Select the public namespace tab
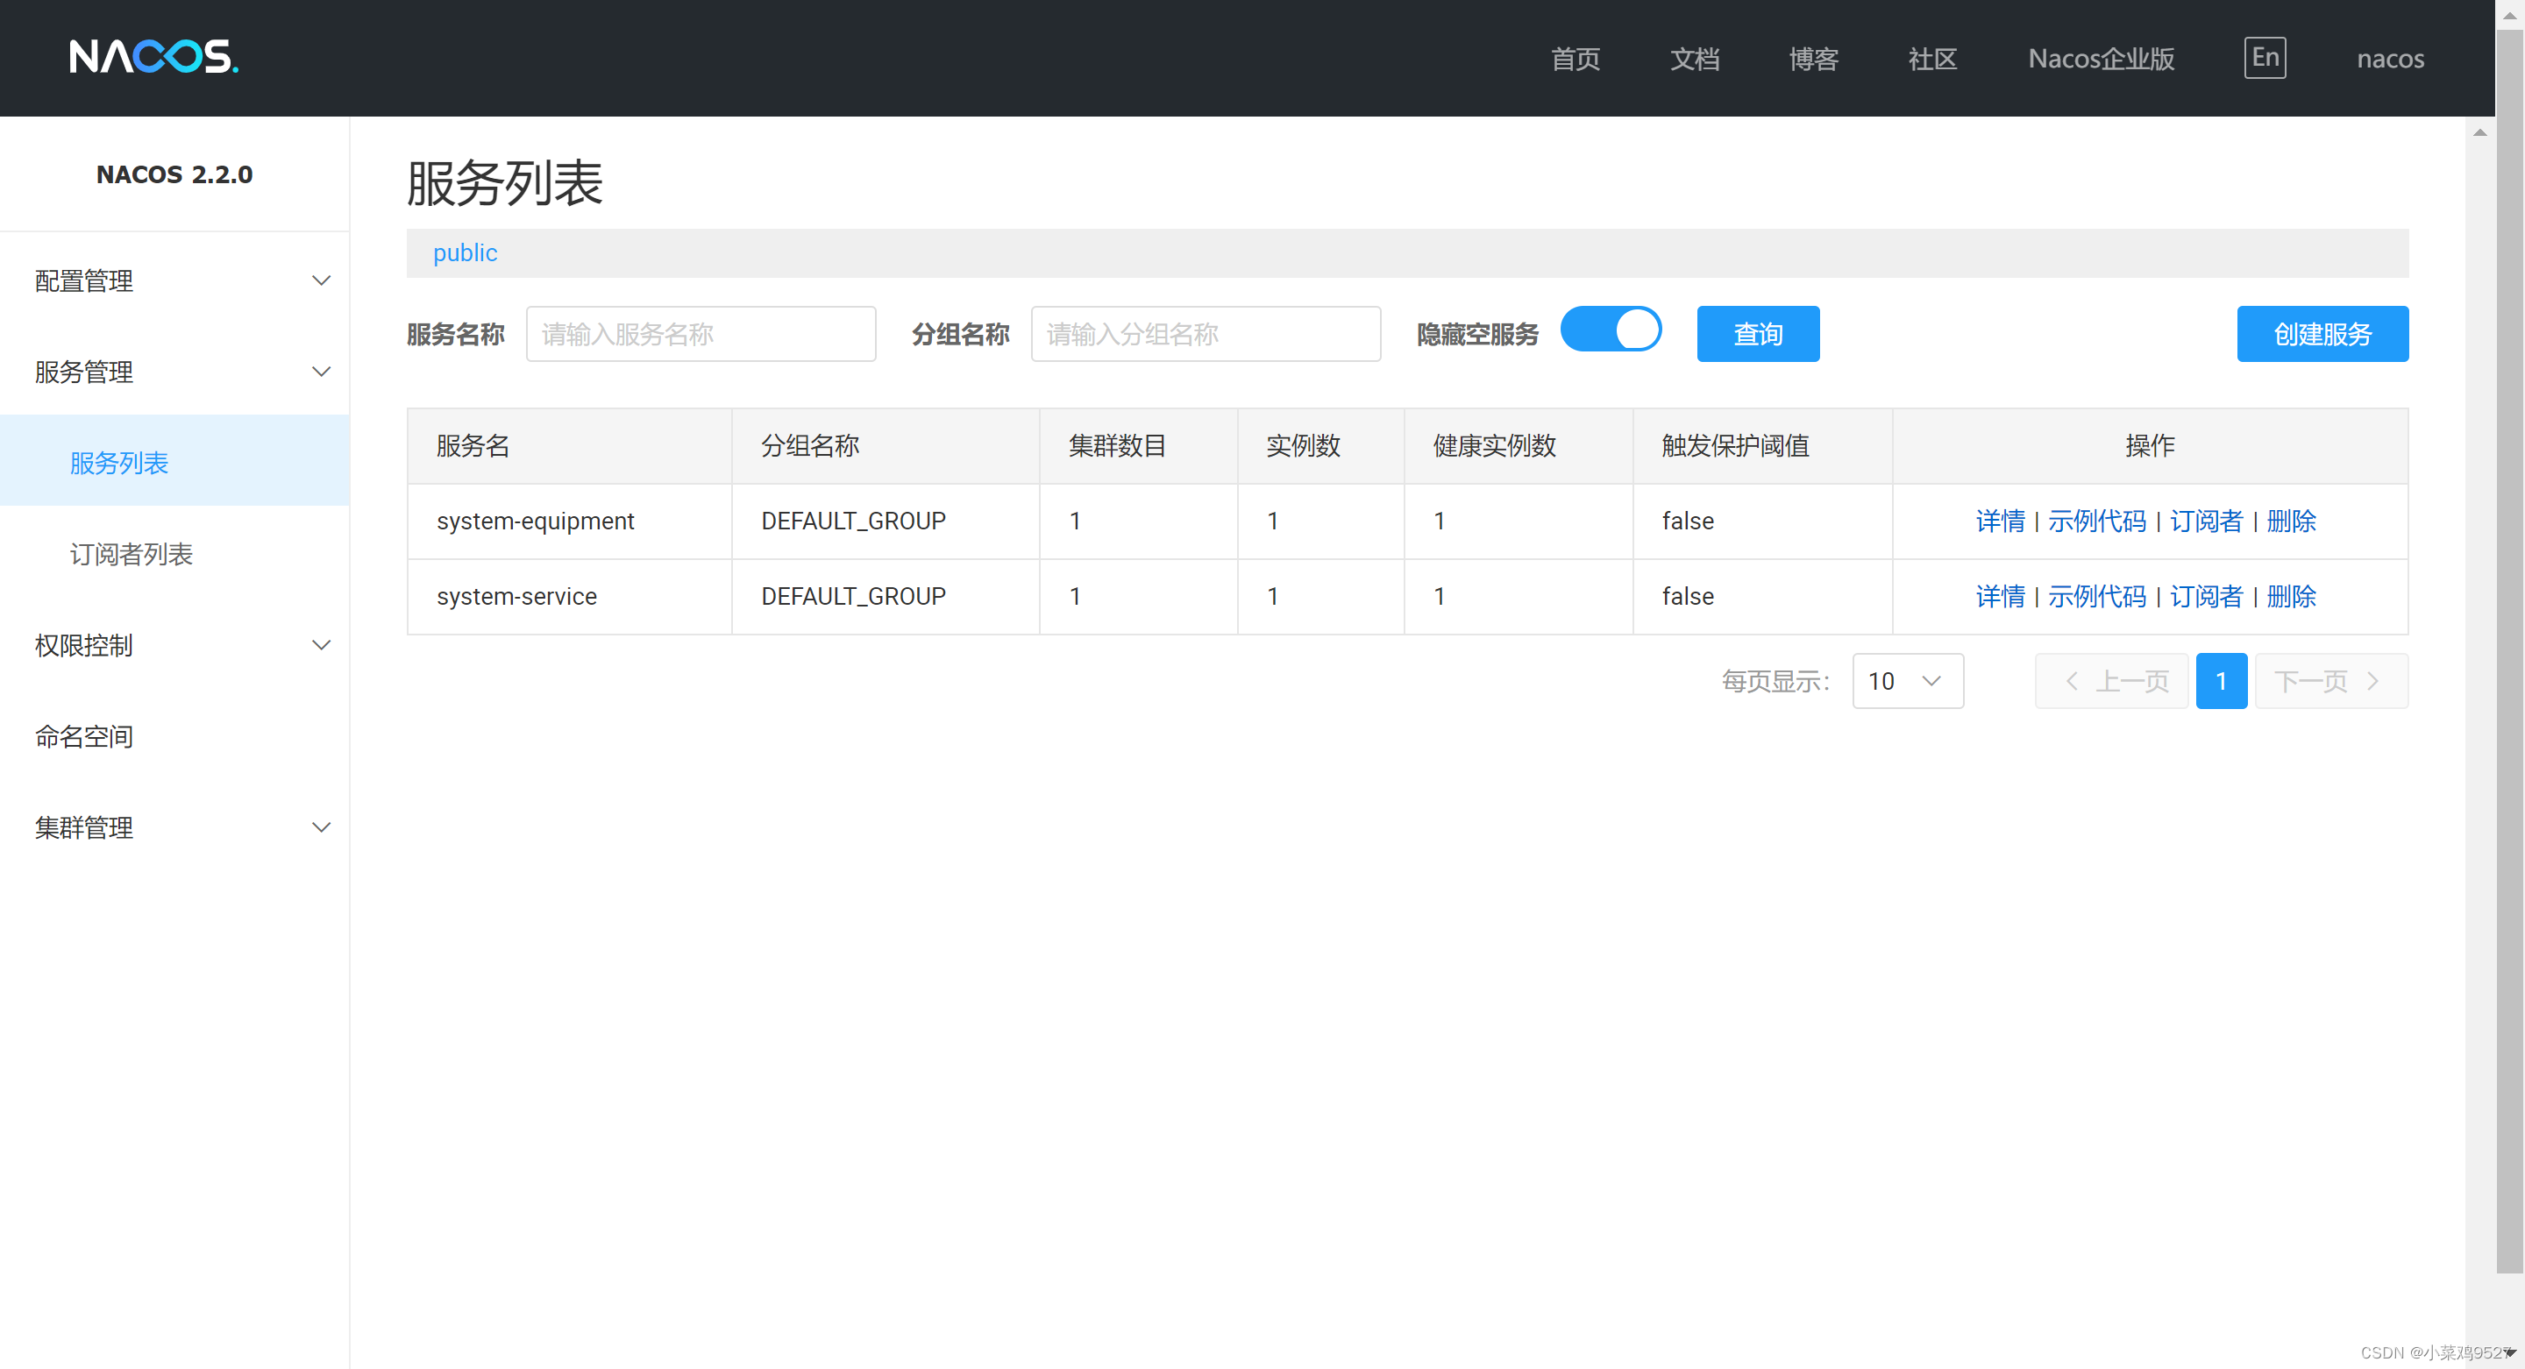This screenshot has height=1369, width=2525. pos(466,252)
